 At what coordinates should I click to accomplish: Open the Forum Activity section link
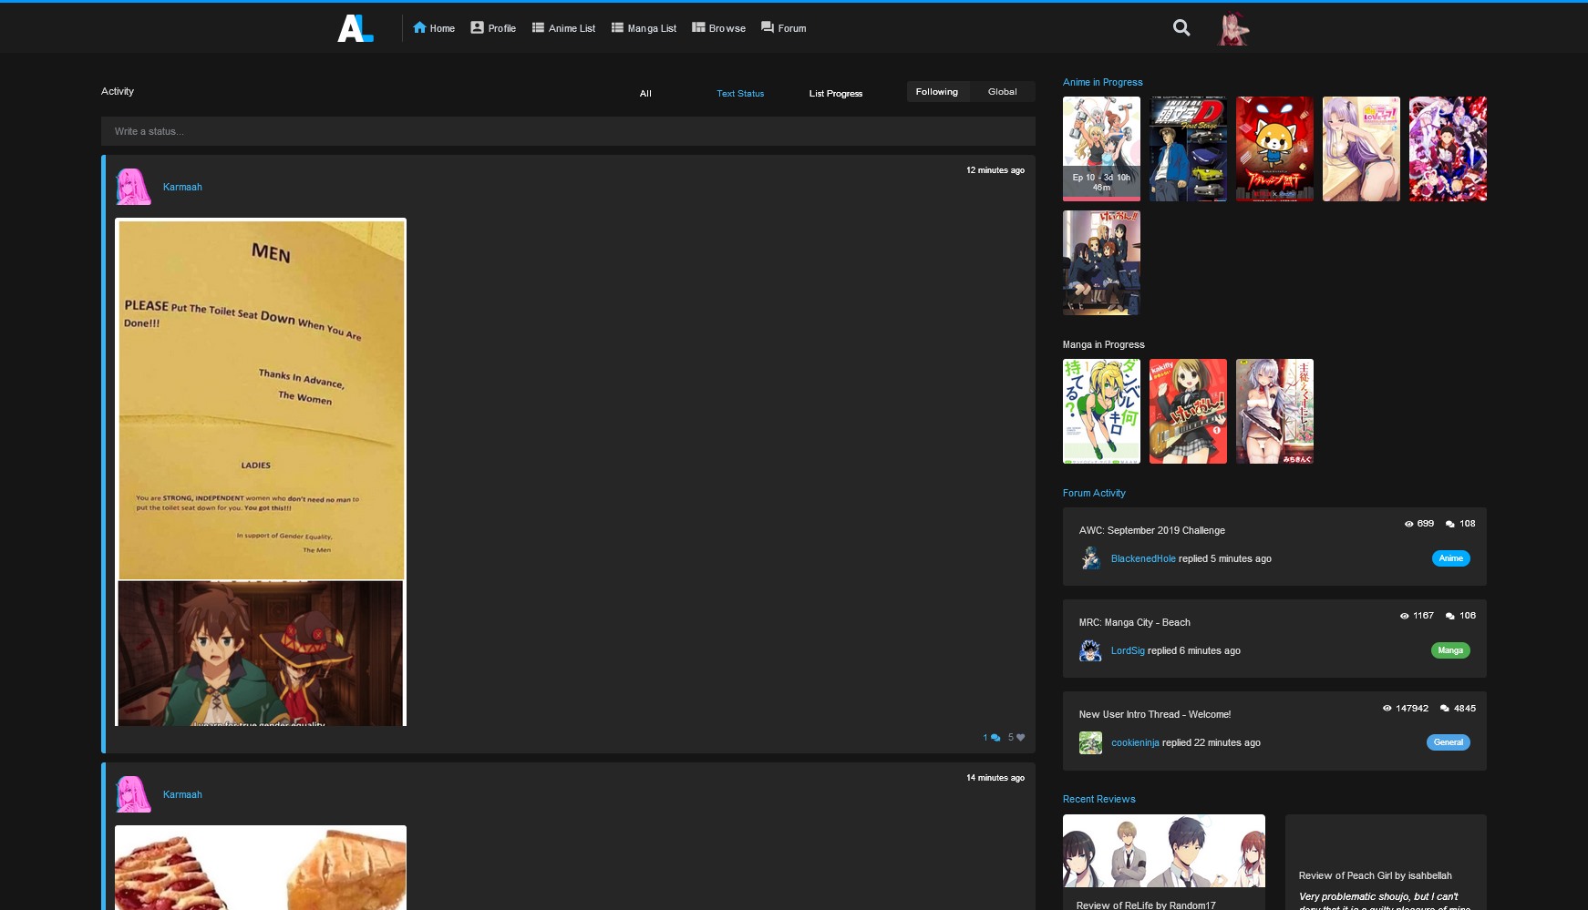1094,493
